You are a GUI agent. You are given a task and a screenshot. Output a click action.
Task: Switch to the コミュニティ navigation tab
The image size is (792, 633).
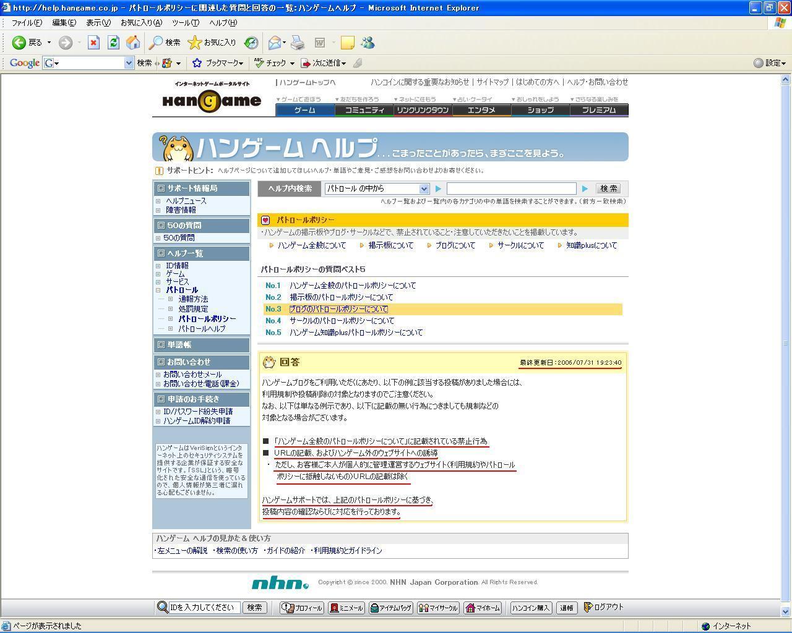click(x=364, y=110)
